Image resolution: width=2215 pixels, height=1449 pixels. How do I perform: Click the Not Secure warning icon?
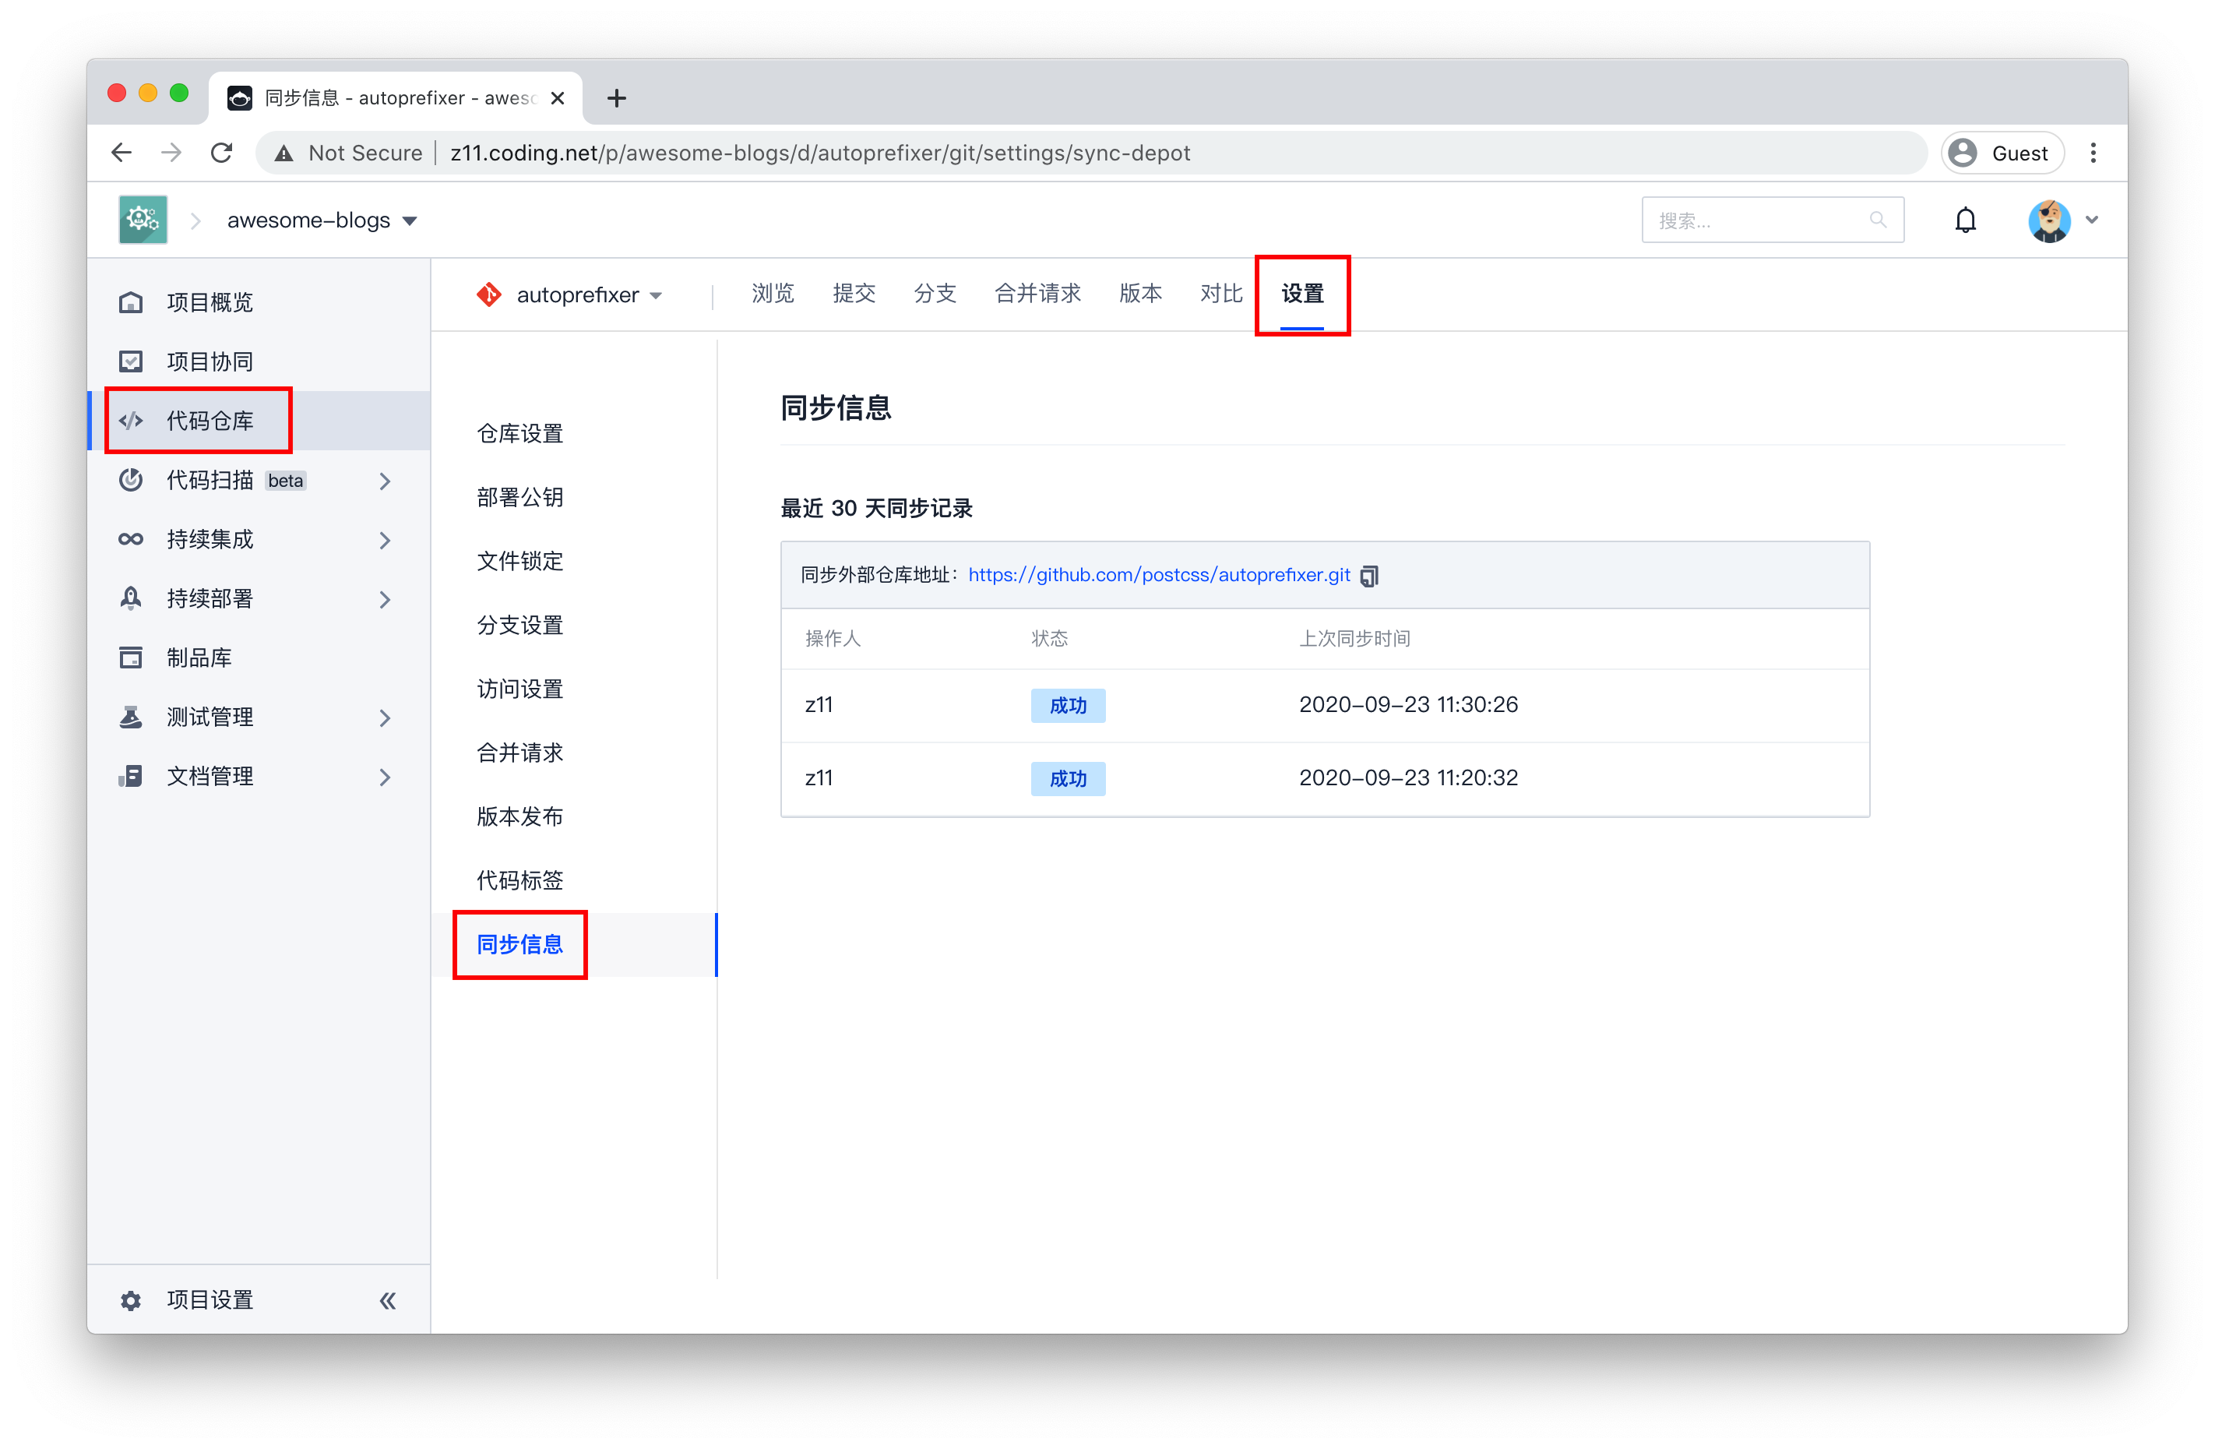point(283,153)
